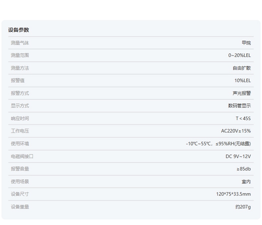Viewport: 262px width, 225px height.
Task: Click the 数码管显示 display value
Action: coord(239,106)
